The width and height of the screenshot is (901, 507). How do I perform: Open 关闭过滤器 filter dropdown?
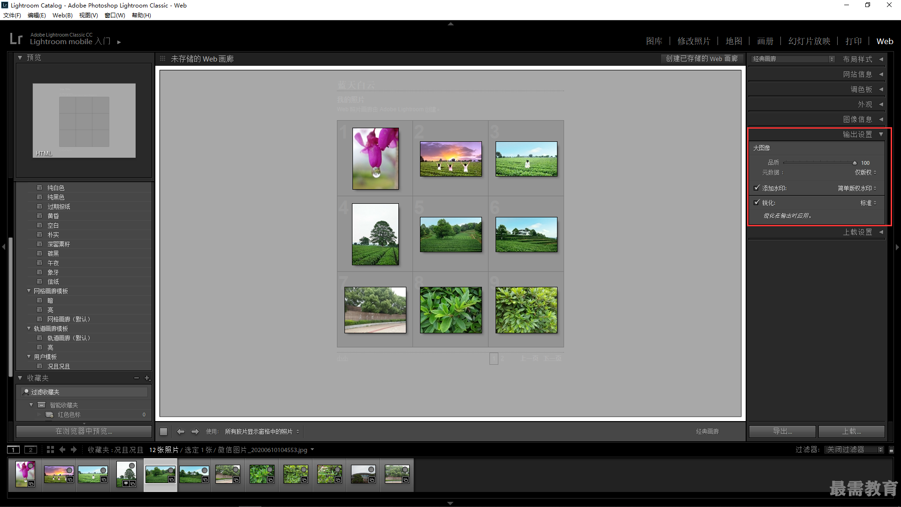(854, 450)
